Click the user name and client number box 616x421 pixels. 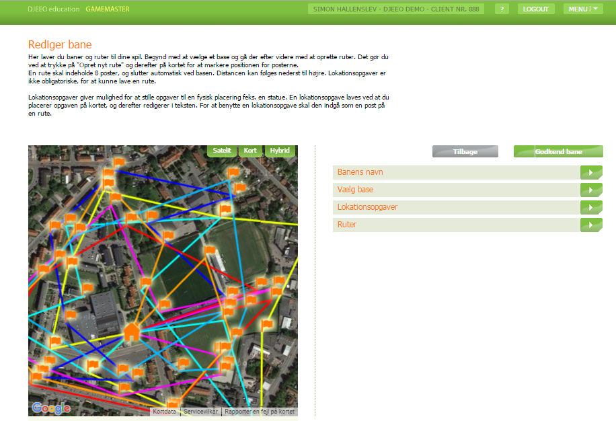pos(396,9)
